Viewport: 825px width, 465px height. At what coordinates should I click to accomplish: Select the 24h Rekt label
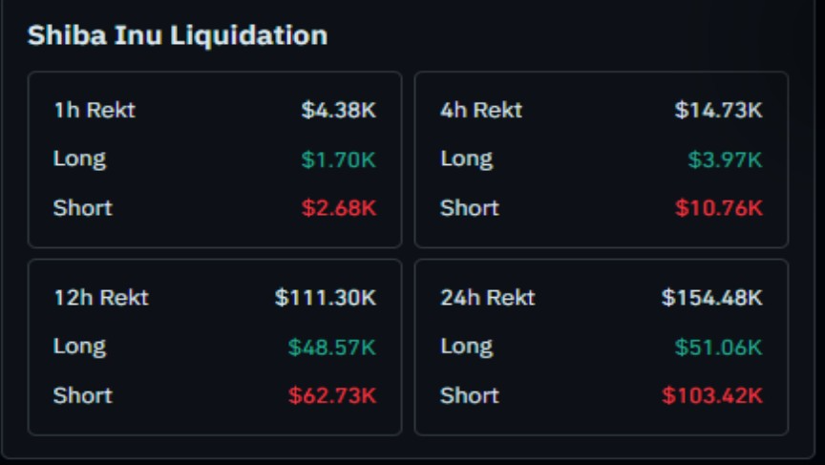click(488, 298)
